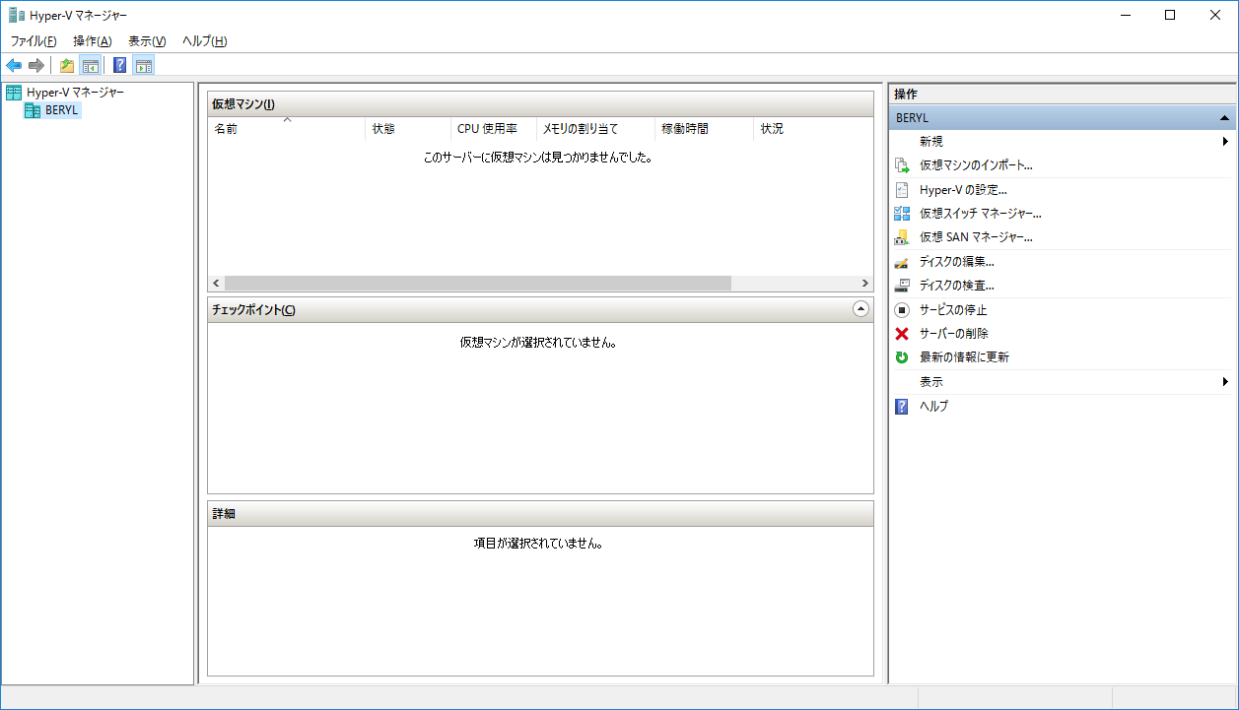
Task: Click the ヘルプ question-mark icon in actions
Action: pyautogui.click(x=902, y=406)
